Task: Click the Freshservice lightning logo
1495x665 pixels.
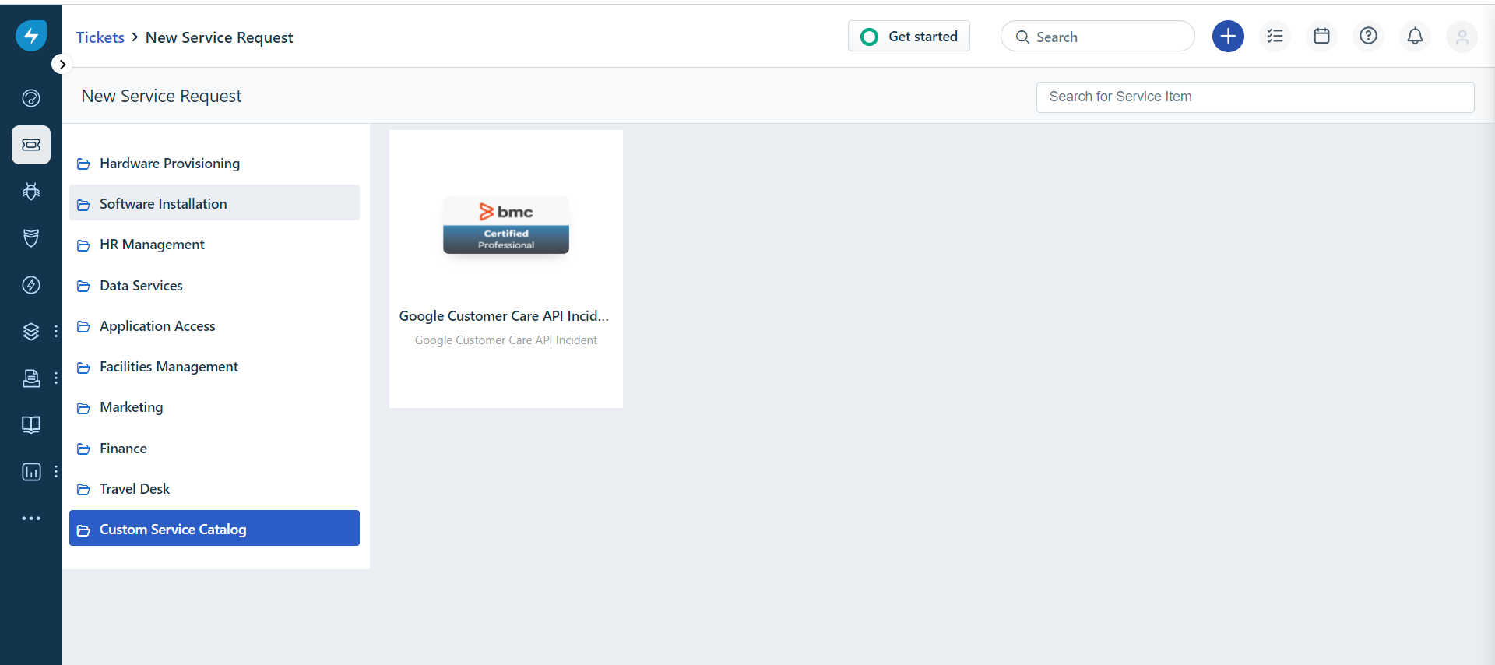Action: coord(31,36)
